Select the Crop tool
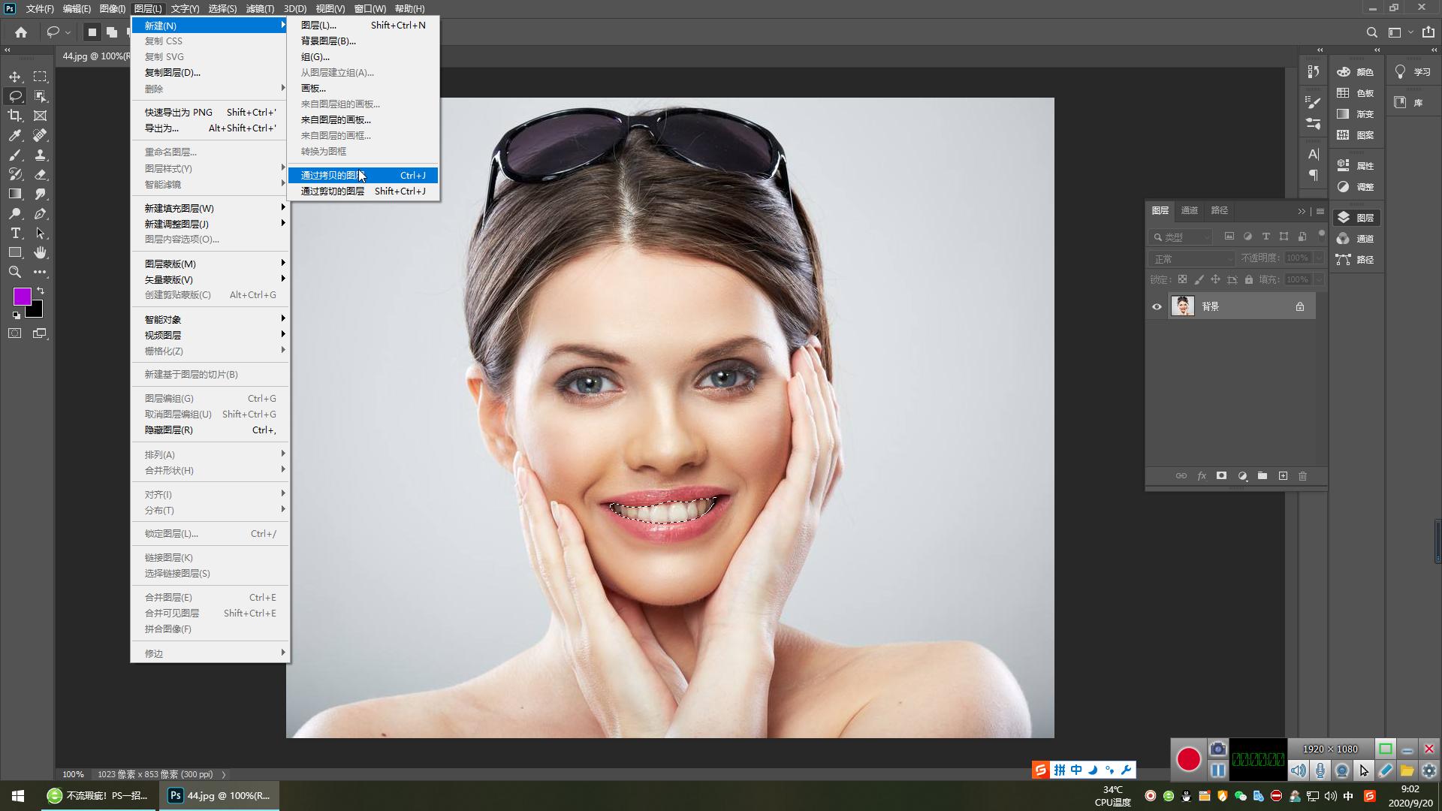 tap(15, 116)
